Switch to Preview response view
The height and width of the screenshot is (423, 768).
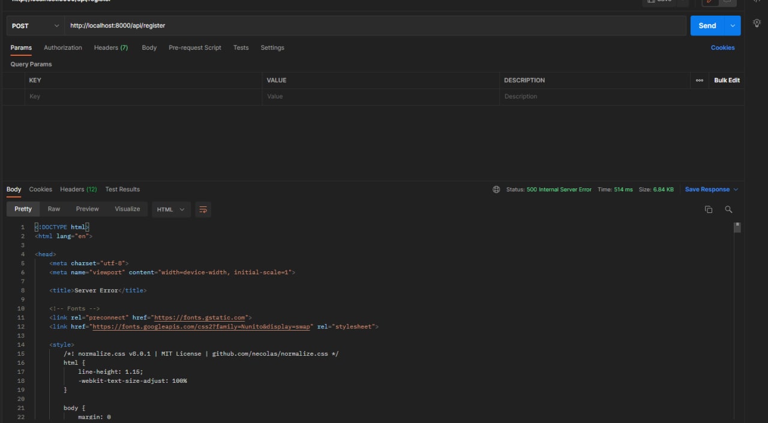tap(87, 209)
